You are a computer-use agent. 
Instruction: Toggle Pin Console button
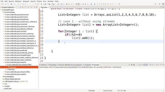point(150,65)
